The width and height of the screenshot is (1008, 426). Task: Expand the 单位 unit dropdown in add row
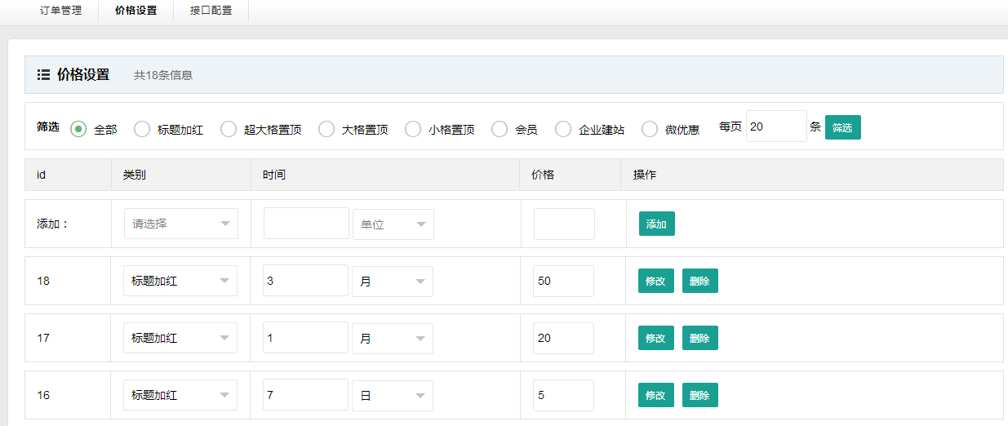(x=393, y=224)
